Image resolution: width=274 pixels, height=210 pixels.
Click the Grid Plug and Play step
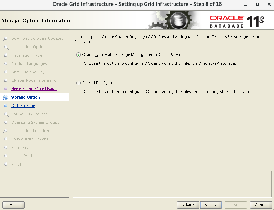tap(28, 72)
